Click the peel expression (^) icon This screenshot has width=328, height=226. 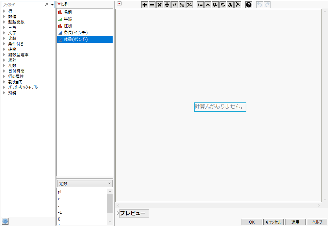[x=208, y=5]
